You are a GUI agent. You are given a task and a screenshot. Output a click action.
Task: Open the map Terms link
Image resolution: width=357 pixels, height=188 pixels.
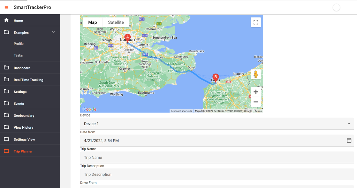coord(258,111)
